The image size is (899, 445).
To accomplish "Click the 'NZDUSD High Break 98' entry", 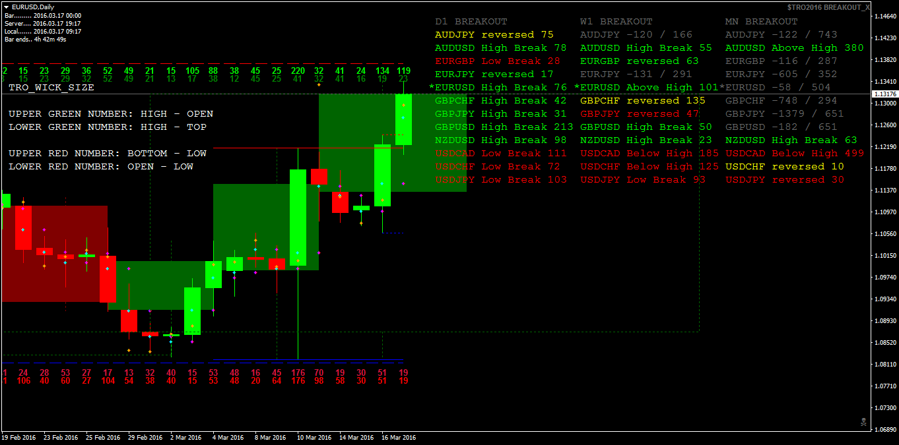I will pos(501,140).
